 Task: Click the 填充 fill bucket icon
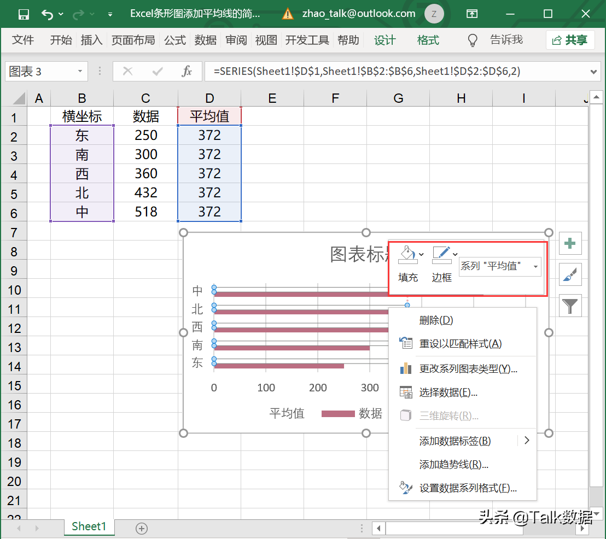tap(407, 255)
